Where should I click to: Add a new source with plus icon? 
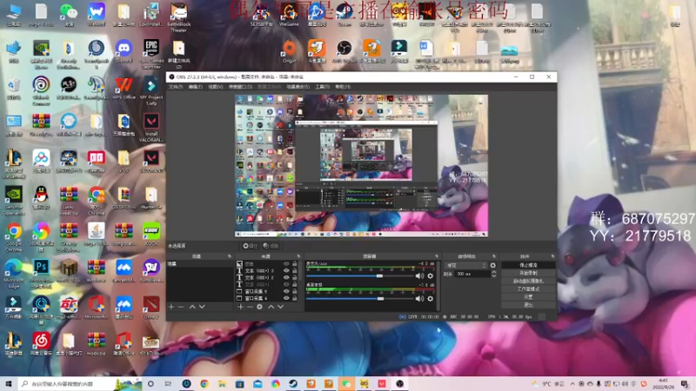(241, 307)
